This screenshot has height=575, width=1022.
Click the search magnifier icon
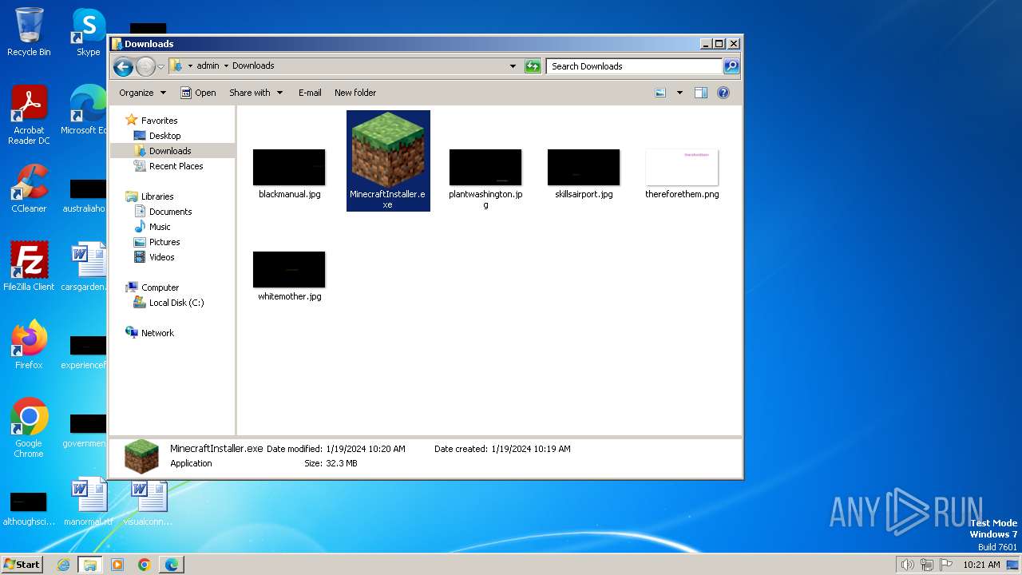(731, 66)
